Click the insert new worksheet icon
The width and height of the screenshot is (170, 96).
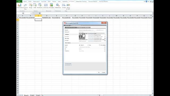42,95
